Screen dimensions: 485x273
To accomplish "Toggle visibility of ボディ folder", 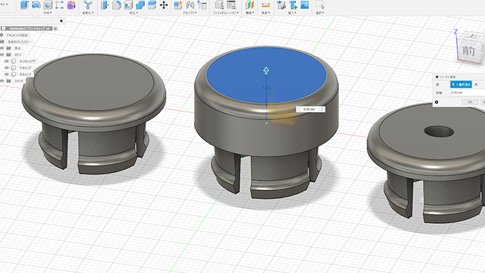I will pyautogui.click(x=2, y=55).
